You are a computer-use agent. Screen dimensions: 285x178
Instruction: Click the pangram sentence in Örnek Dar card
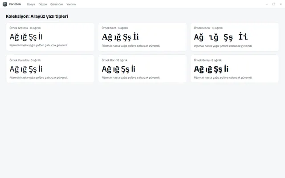(x=131, y=77)
